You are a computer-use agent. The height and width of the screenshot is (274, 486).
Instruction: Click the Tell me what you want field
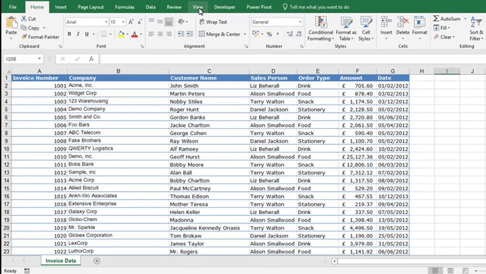pyautogui.click(x=319, y=7)
